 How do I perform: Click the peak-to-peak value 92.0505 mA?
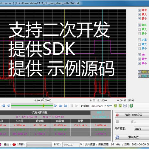click(x=60, y=125)
